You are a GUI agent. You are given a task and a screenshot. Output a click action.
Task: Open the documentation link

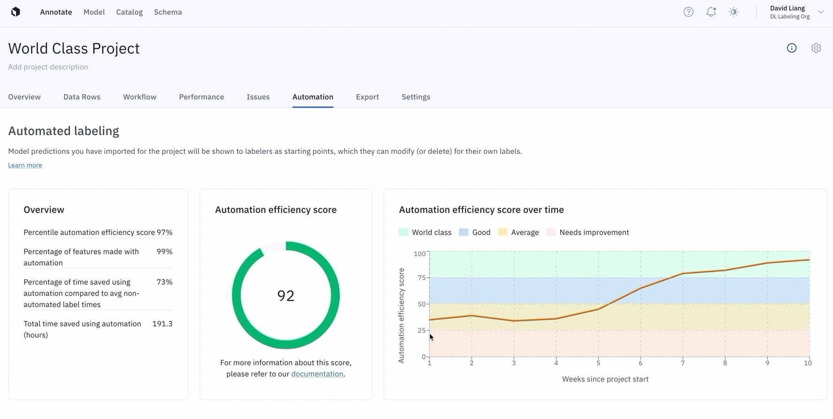(x=317, y=374)
